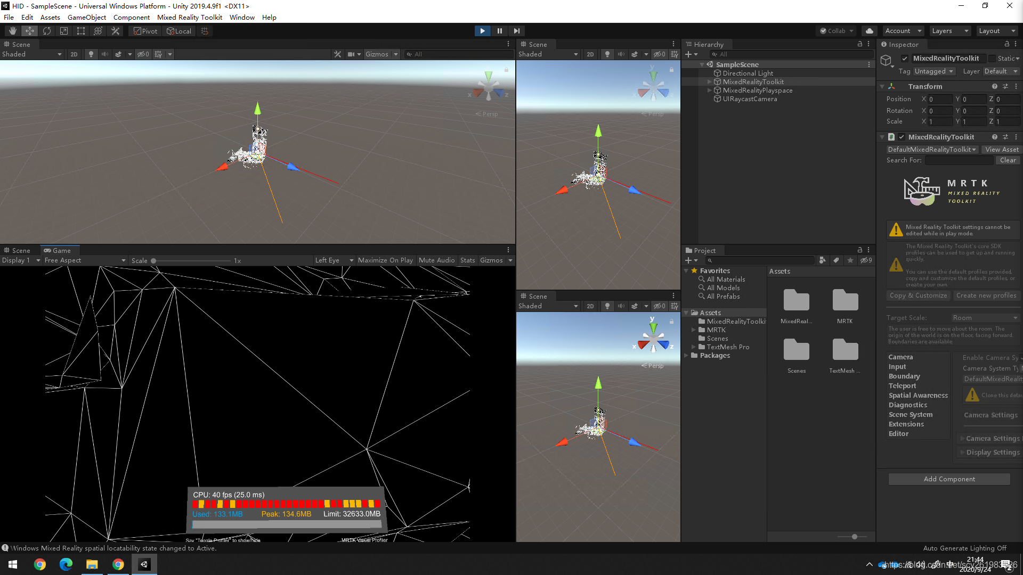Lock the Hierarchy panel
This screenshot has height=575, width=1023.
[859, 44]
